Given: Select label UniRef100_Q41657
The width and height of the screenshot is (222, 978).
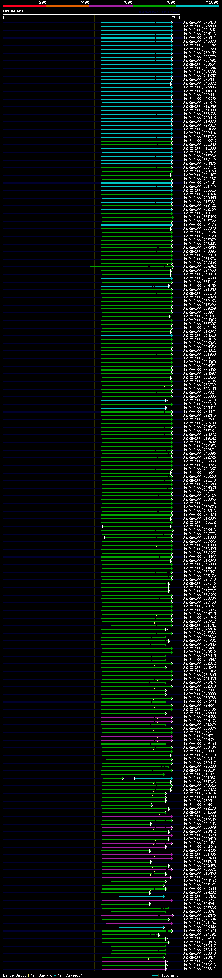Looking at the screenshot, I should click(x=199, y=76).
